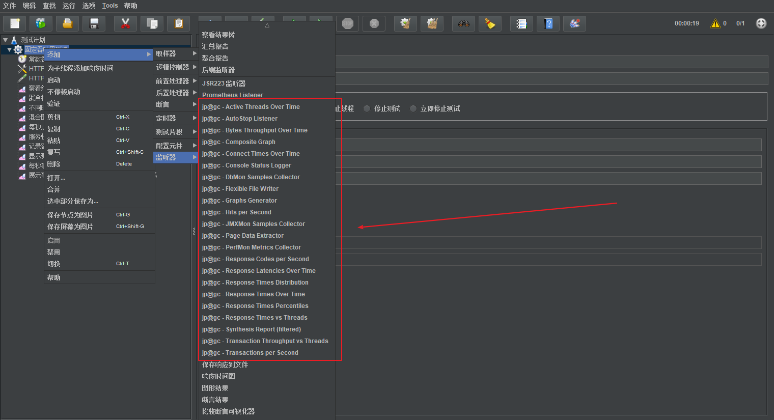Open the Templates toolbar icon
This screenshot has width=774, height=420.
(41, 23)
